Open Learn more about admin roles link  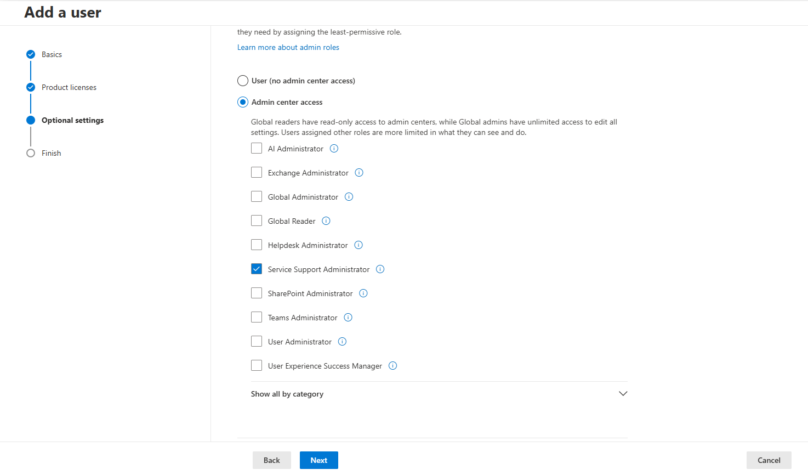click(288, 48)
